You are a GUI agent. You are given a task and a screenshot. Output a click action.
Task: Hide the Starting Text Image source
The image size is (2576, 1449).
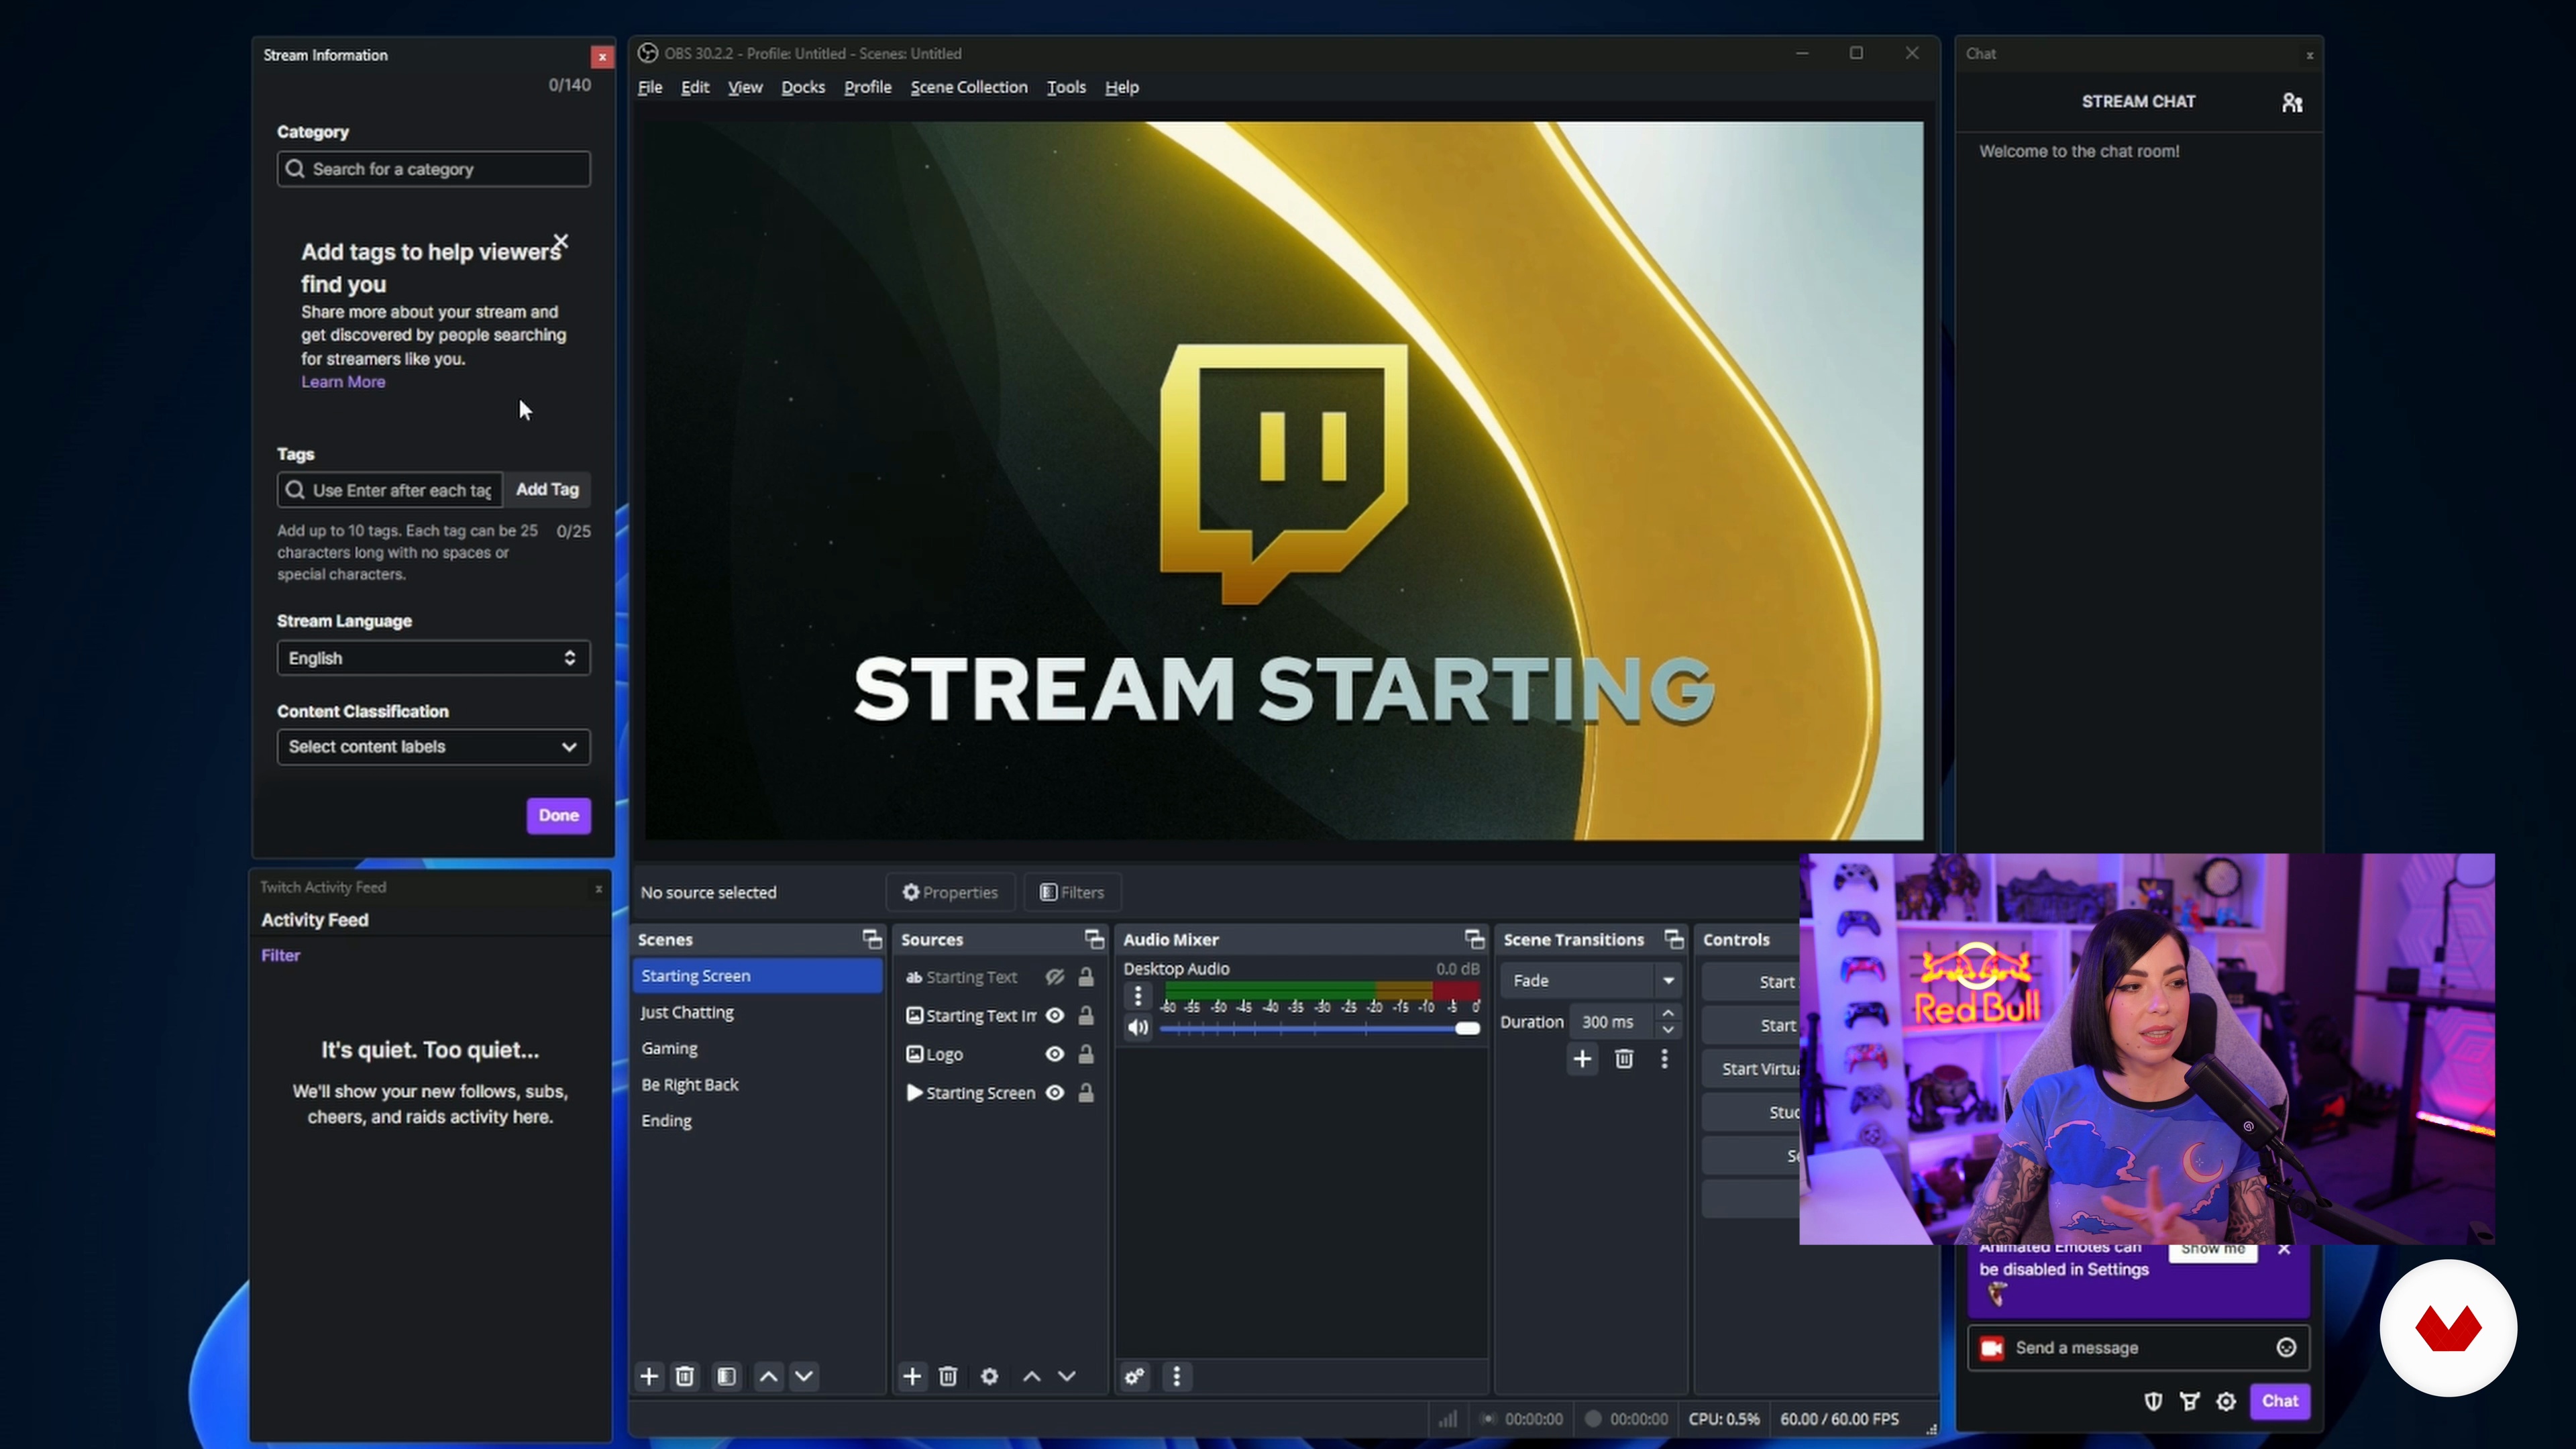click(1055, 1015)
